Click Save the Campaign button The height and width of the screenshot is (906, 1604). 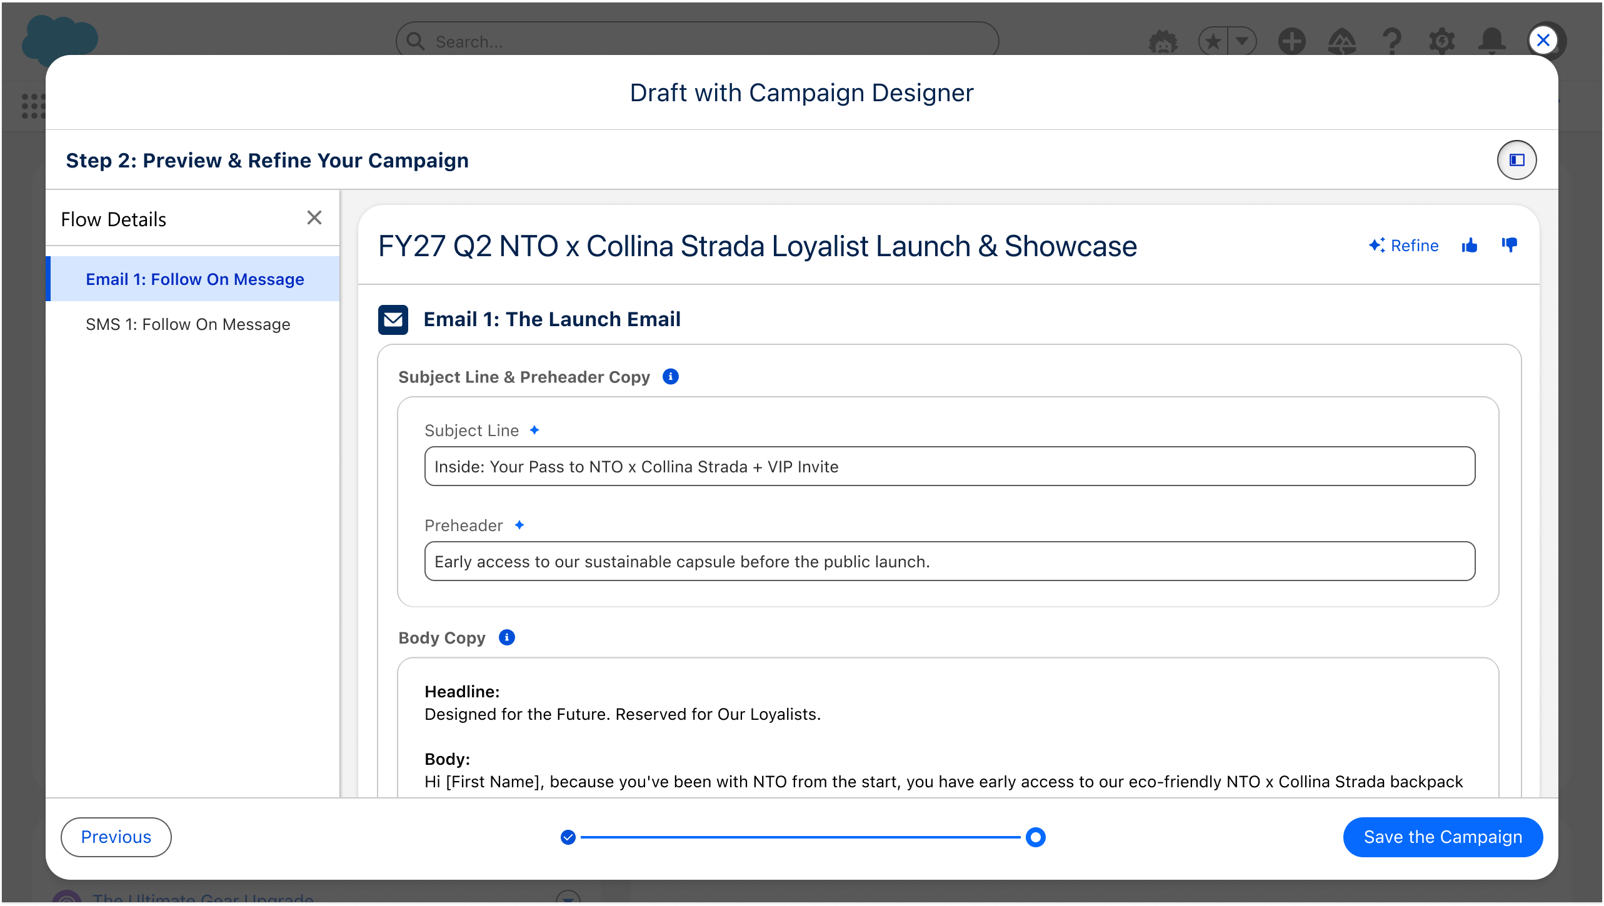1443,837
